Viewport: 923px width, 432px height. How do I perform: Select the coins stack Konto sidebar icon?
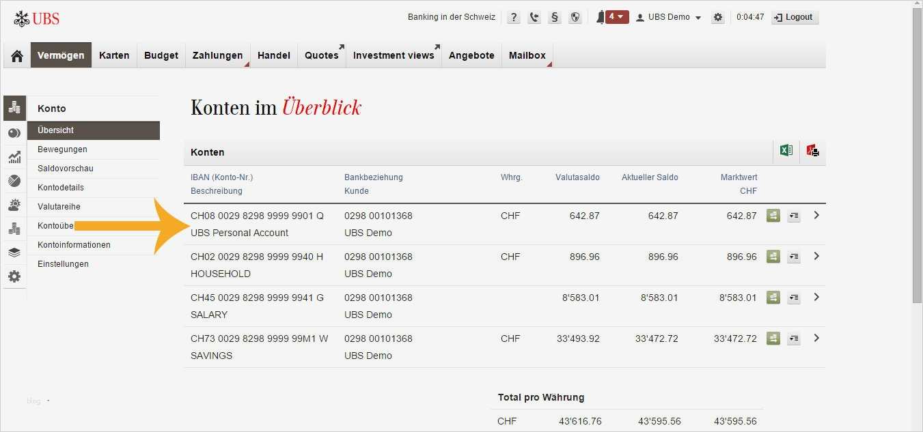[14, 108]
